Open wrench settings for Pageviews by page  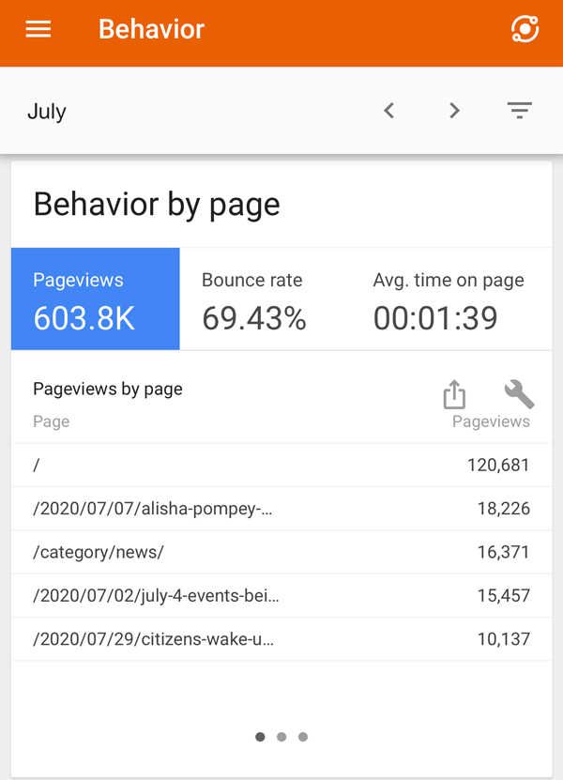[519, 394]
